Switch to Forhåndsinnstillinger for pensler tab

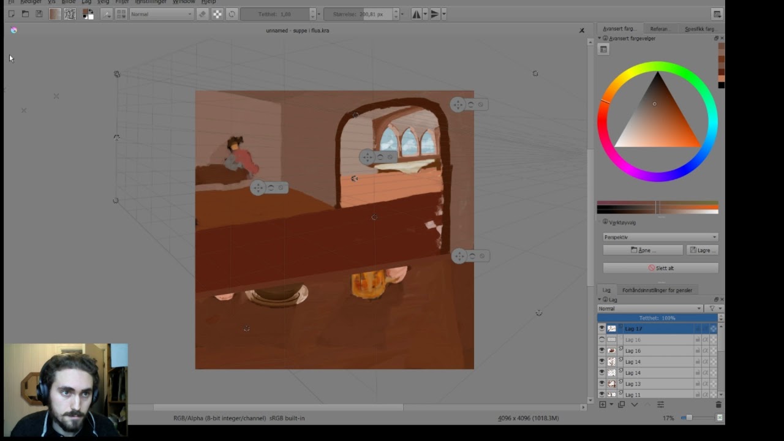[657, 290]
